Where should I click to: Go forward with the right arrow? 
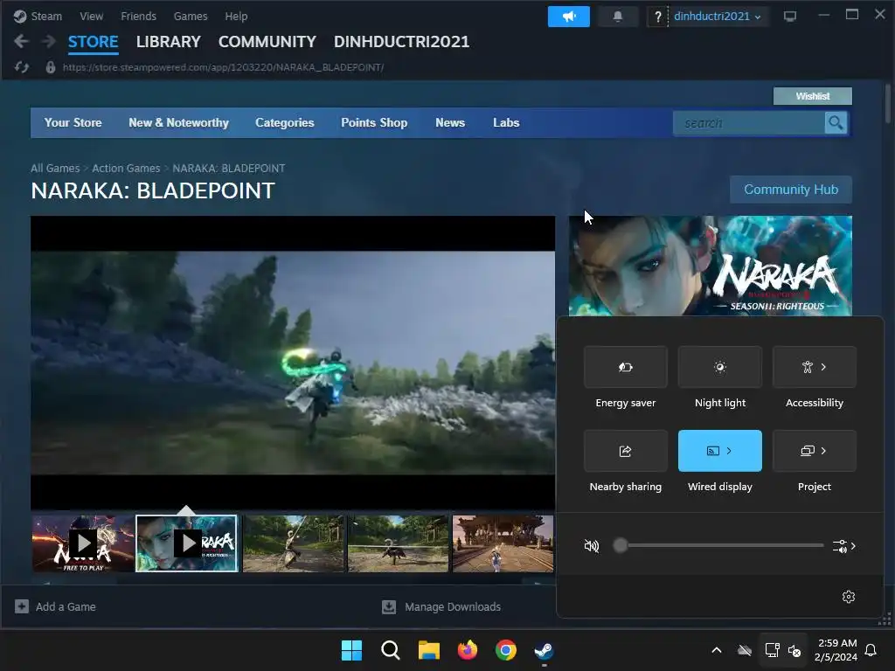49,41
